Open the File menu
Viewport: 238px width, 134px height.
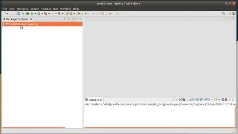[5, 9]
